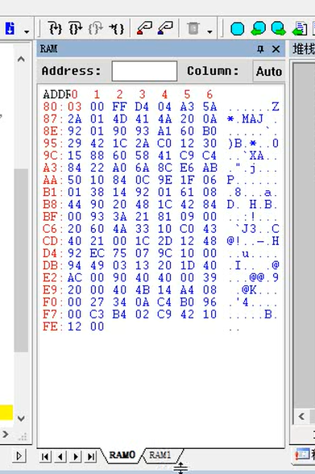Click cyan bubble with right green arrow
Screen dimensions: 315x474
(278, 29)
